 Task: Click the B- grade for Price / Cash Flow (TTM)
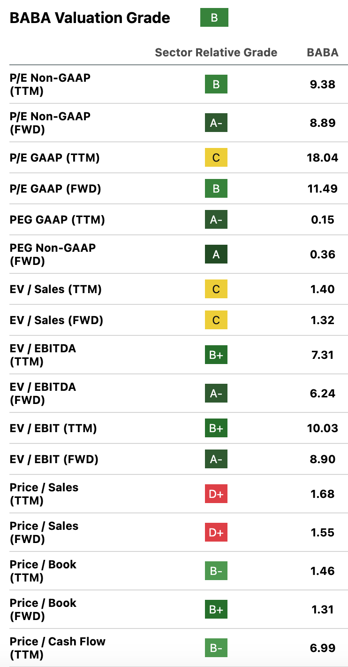tap(216, 648)
